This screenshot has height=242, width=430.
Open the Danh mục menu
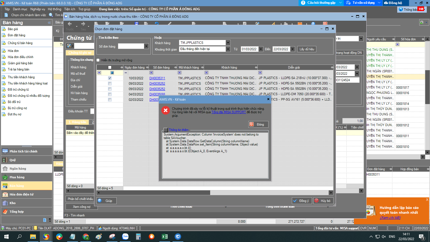[x=20, y=9]
